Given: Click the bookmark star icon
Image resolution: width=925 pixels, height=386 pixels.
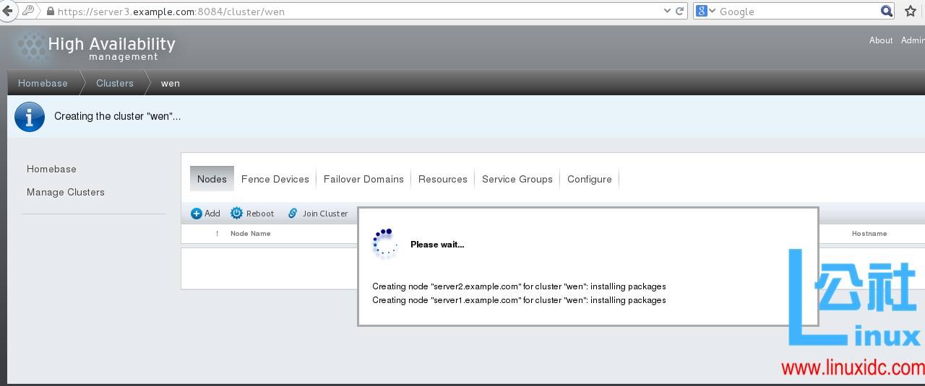Looking at the screenshot, I should click(911, 11).
